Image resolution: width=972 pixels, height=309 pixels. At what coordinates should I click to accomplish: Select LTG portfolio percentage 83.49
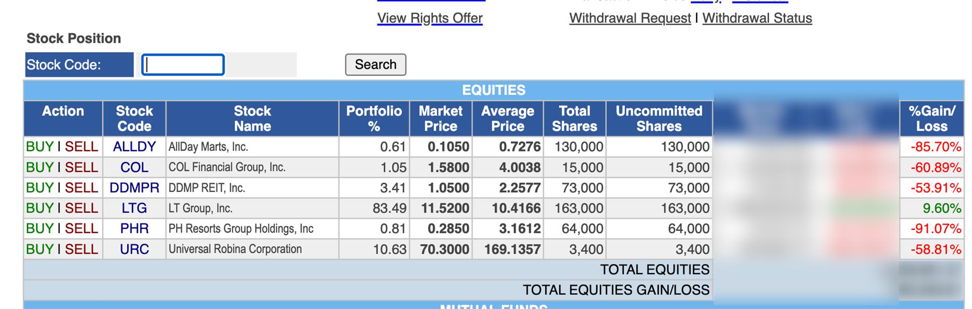(x=389, y=208)
